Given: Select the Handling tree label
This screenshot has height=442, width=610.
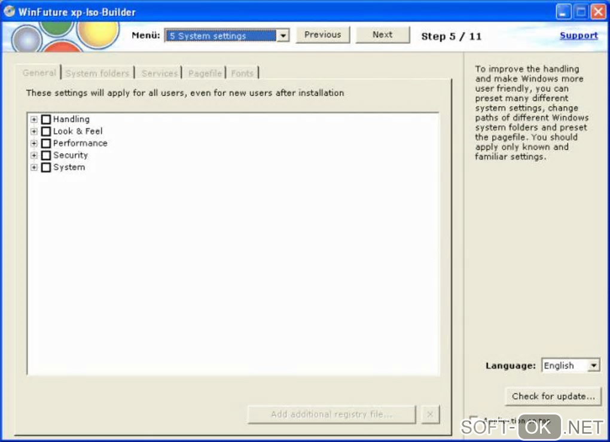Looking at the screenshot, I should 71,119.
